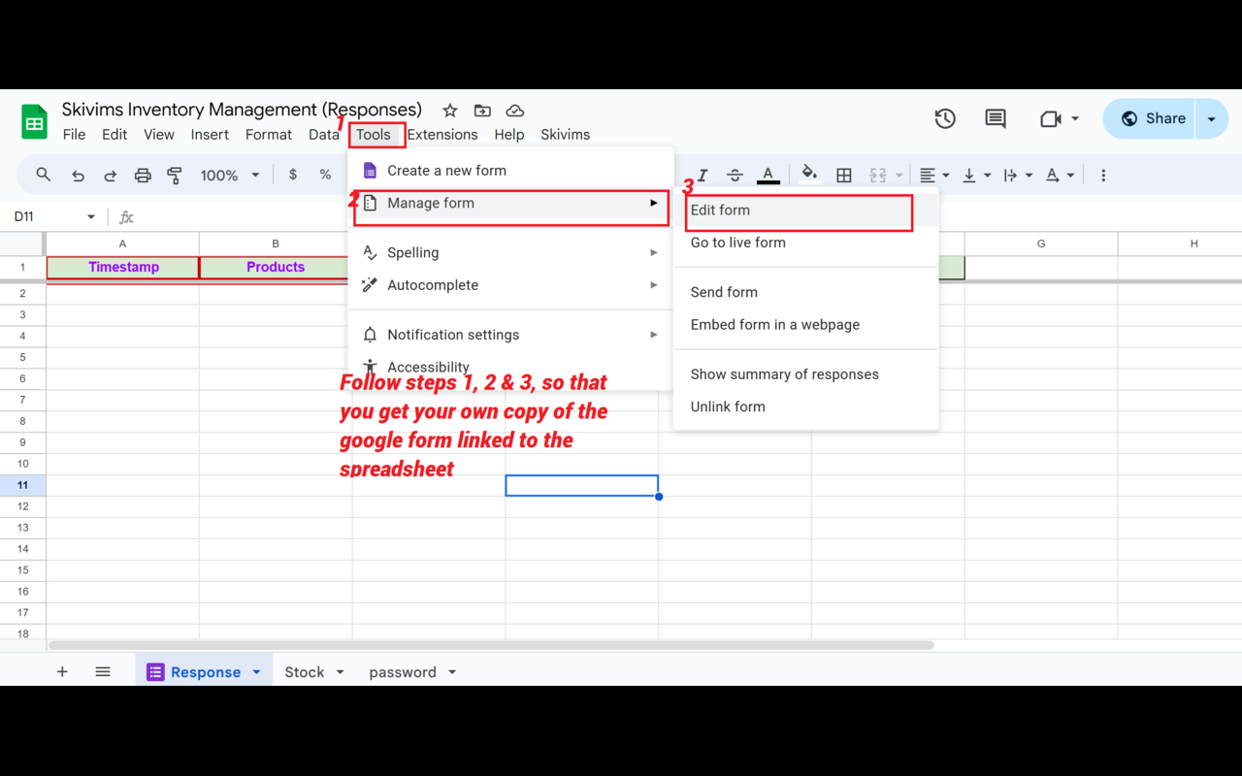The width and height of the screenshot is (1242, 776).
Task: Click the Google Sheets home logo
Action: tap(35, 122)
